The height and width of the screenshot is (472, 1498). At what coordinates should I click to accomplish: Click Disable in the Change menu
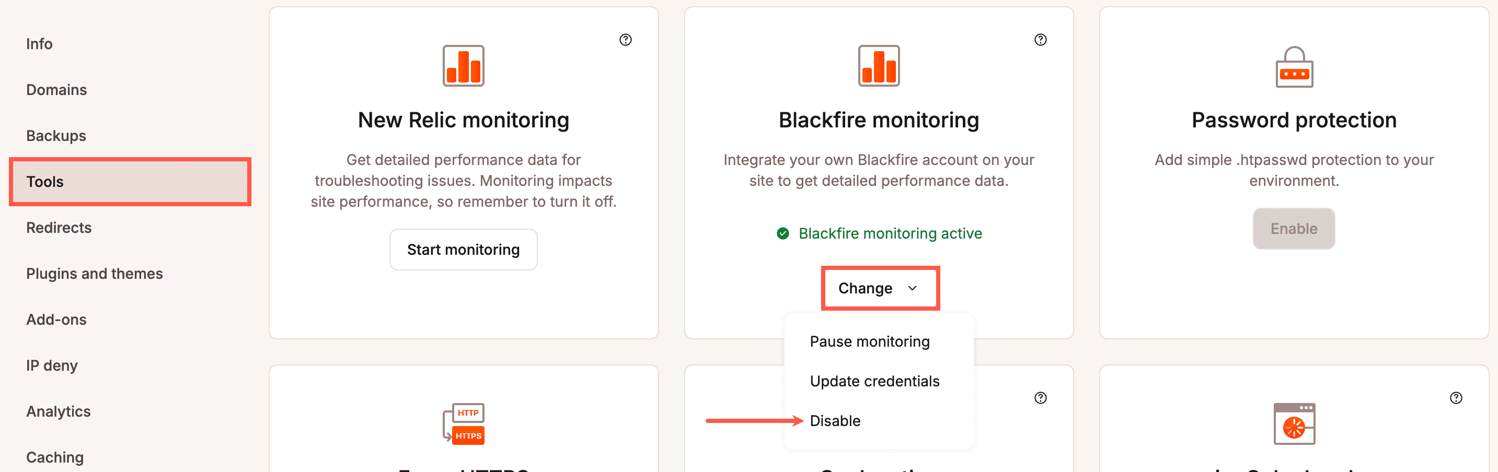(x=835, y=420)
